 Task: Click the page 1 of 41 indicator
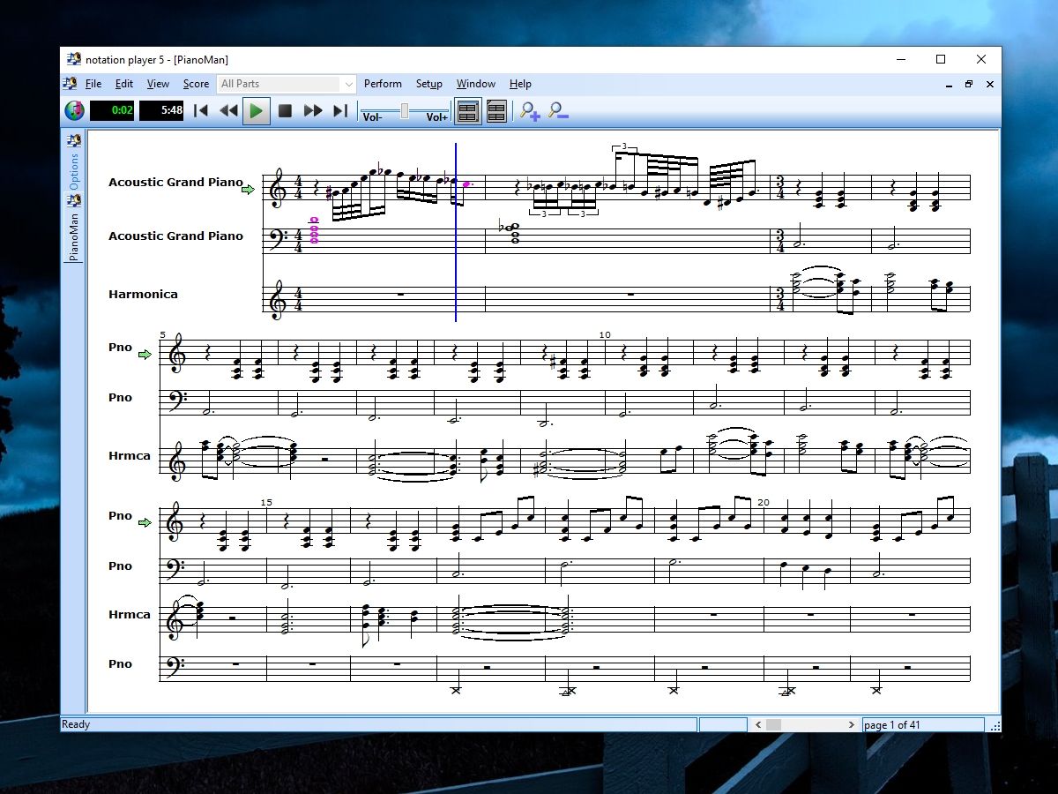pos(923,724)
